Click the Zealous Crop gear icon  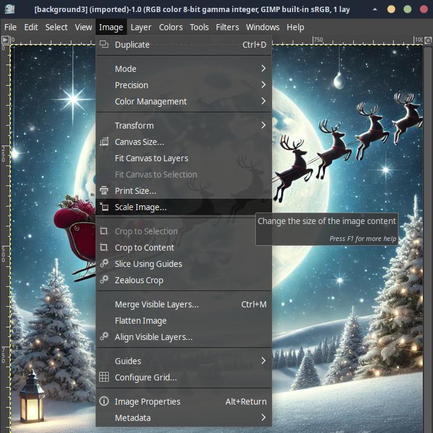pos(104,280)
